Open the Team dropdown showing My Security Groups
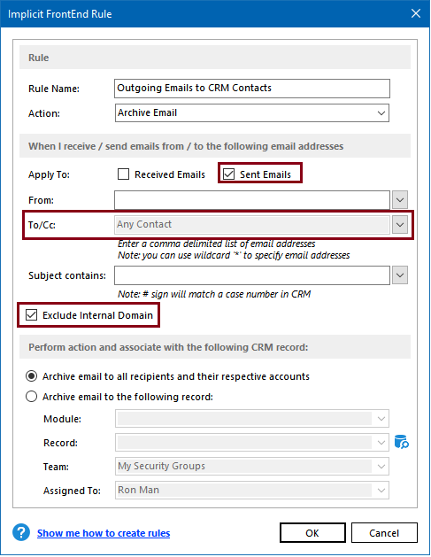This screenshot has height=557, width=431. [x=252, y=466]
